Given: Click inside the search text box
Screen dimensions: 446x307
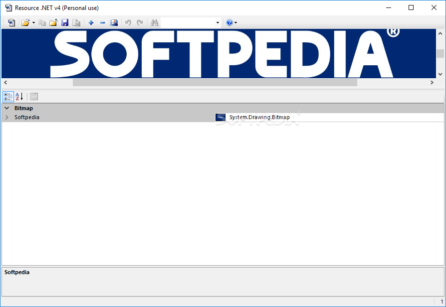Looking at the screenshot, I should pyautogui.click(x=188, y=22).
